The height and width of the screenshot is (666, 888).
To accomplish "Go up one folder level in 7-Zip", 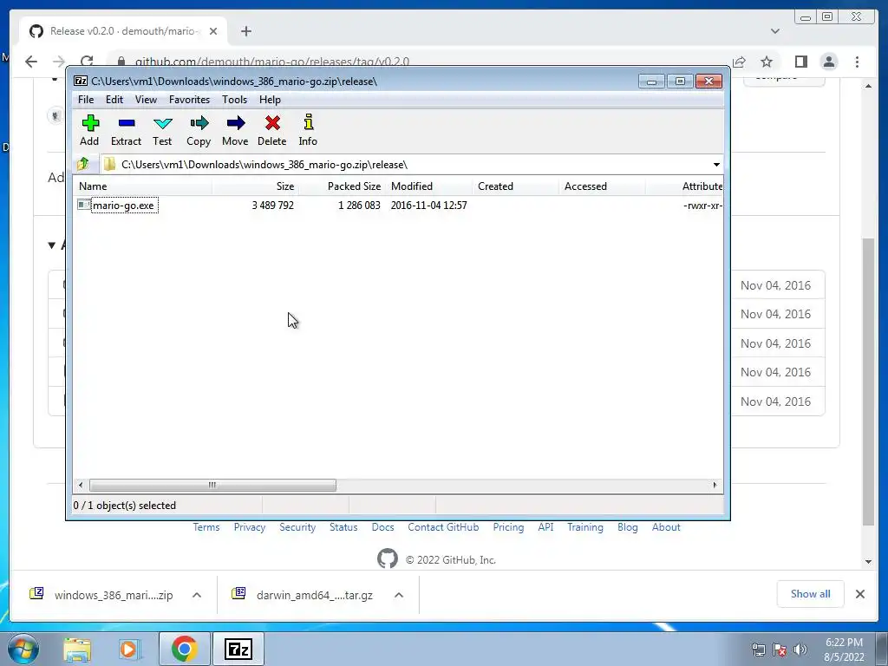I will tap(83, 164).
